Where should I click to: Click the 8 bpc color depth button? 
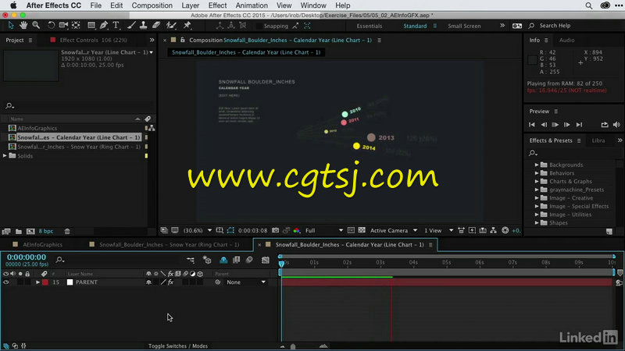pyautogui.click(x=46, y=231)
